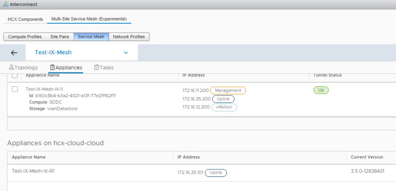Select the Service Mesh button
Screen dimensions: 396x191
coord(91,37)
